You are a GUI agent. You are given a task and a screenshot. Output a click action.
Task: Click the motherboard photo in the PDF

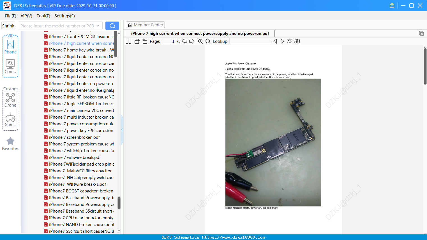[x=273, y=142]
